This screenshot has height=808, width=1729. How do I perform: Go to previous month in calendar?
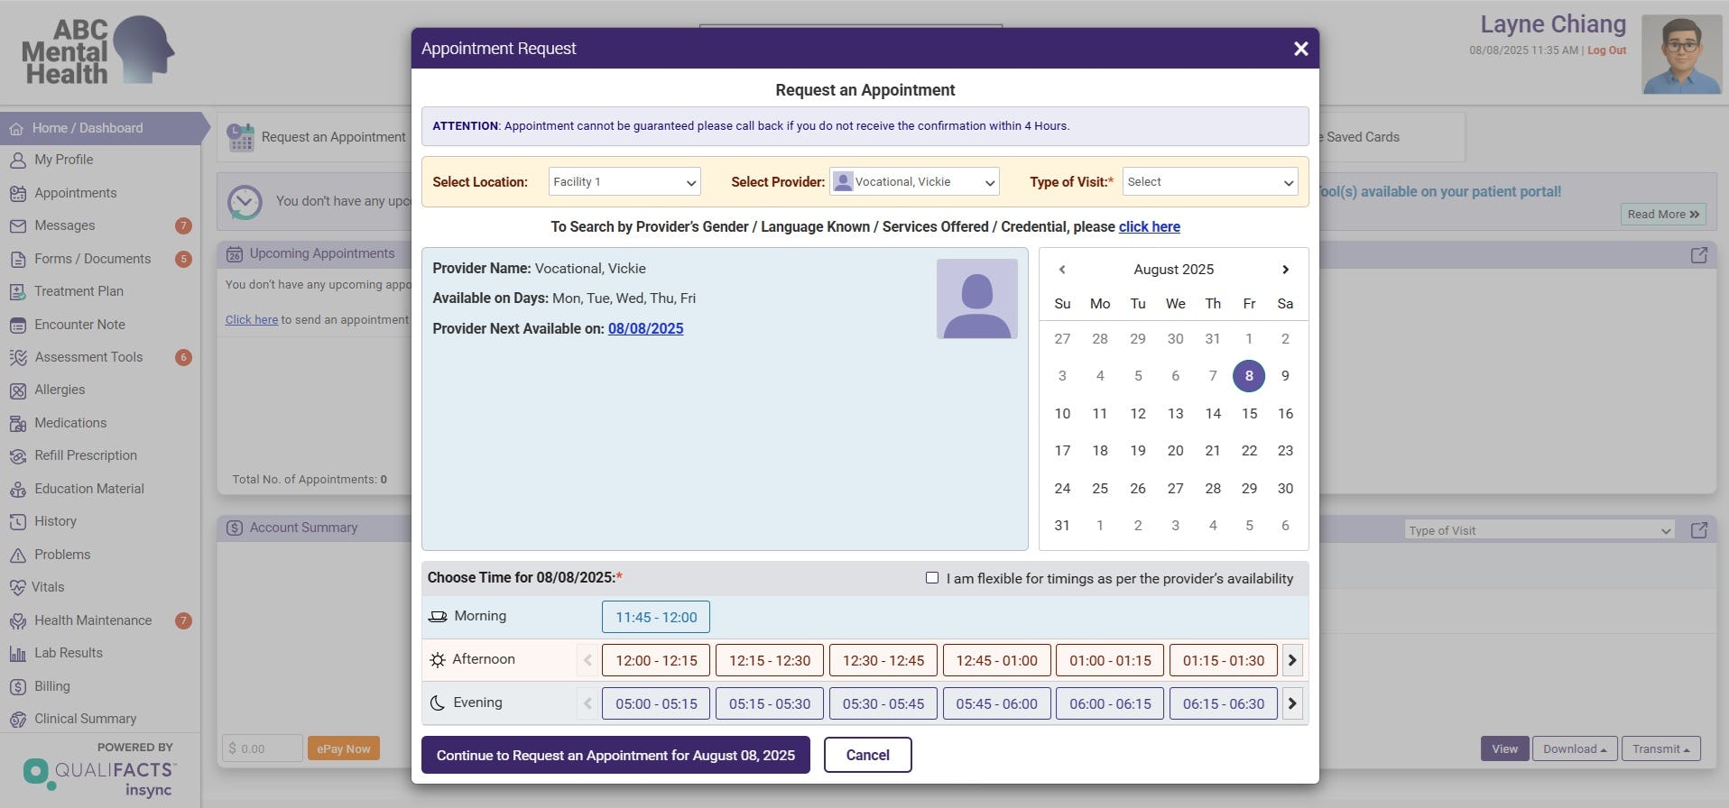1062,270
